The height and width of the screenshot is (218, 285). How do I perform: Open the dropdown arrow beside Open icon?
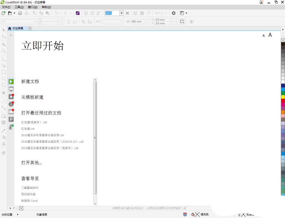point(14,13)
